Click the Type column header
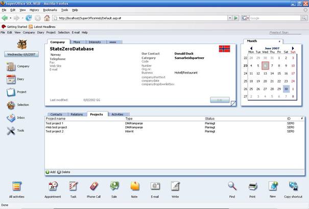The height and width of the screenshot is (209, 309). pos(129,119)
